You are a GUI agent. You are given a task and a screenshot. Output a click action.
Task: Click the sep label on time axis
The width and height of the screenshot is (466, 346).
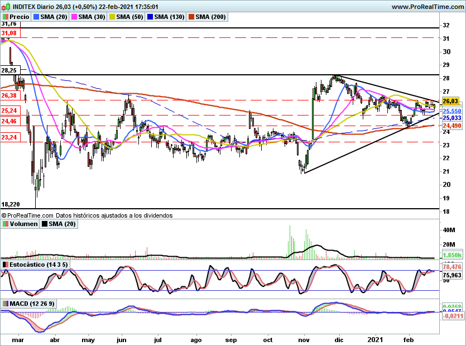point(231,340)
